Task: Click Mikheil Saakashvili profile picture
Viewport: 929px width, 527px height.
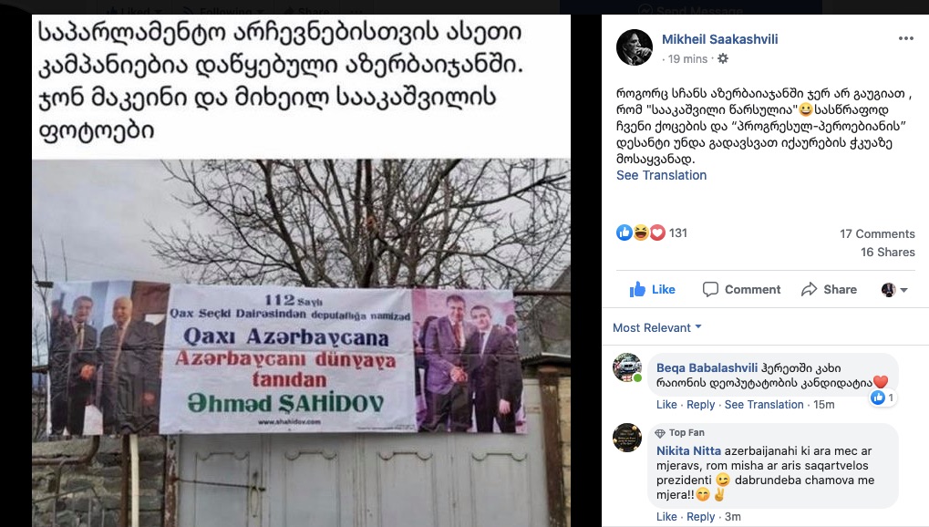Action: tap(635, 47)
